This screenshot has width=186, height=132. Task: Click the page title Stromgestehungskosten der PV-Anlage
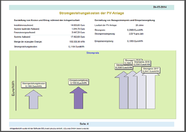pyautogui.click(x=92, y=13)
